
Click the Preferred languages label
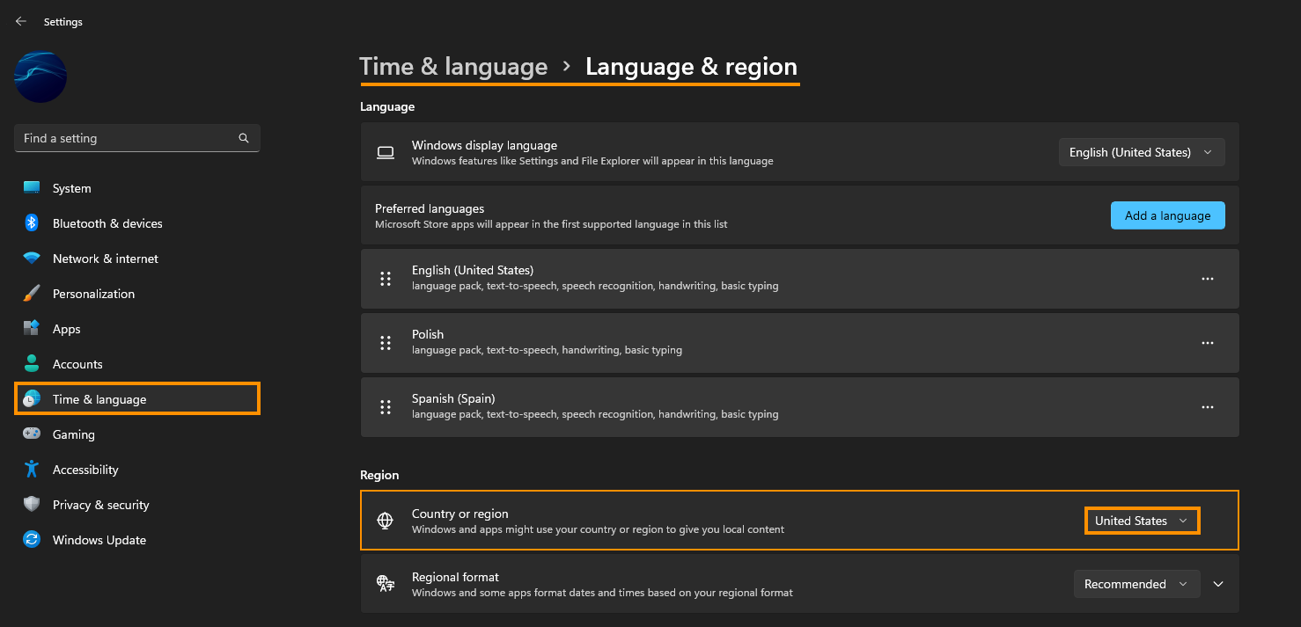(x=430, y=208)
